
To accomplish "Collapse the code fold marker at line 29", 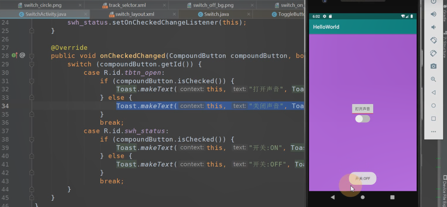I will click(32, 64).
